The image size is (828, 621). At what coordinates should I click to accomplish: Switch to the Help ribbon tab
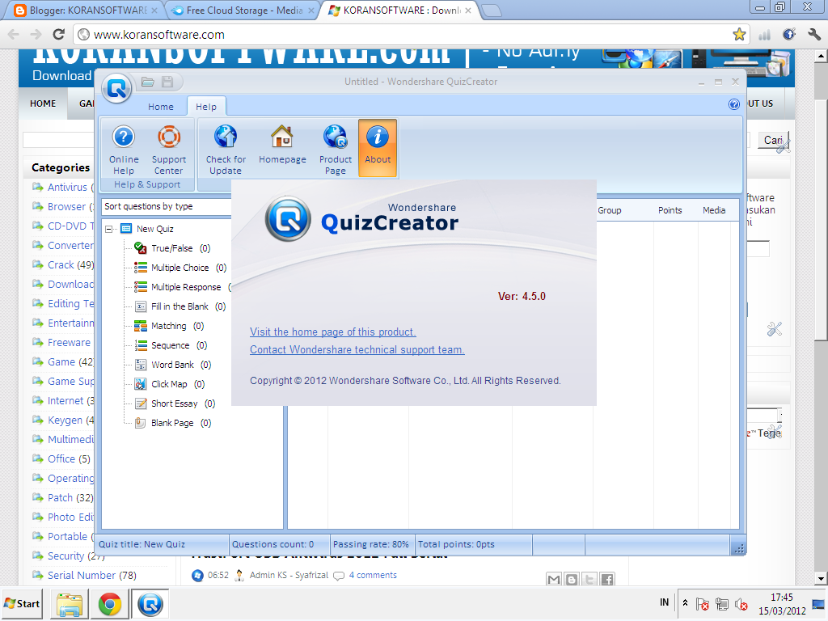click(x=206, y=107)
